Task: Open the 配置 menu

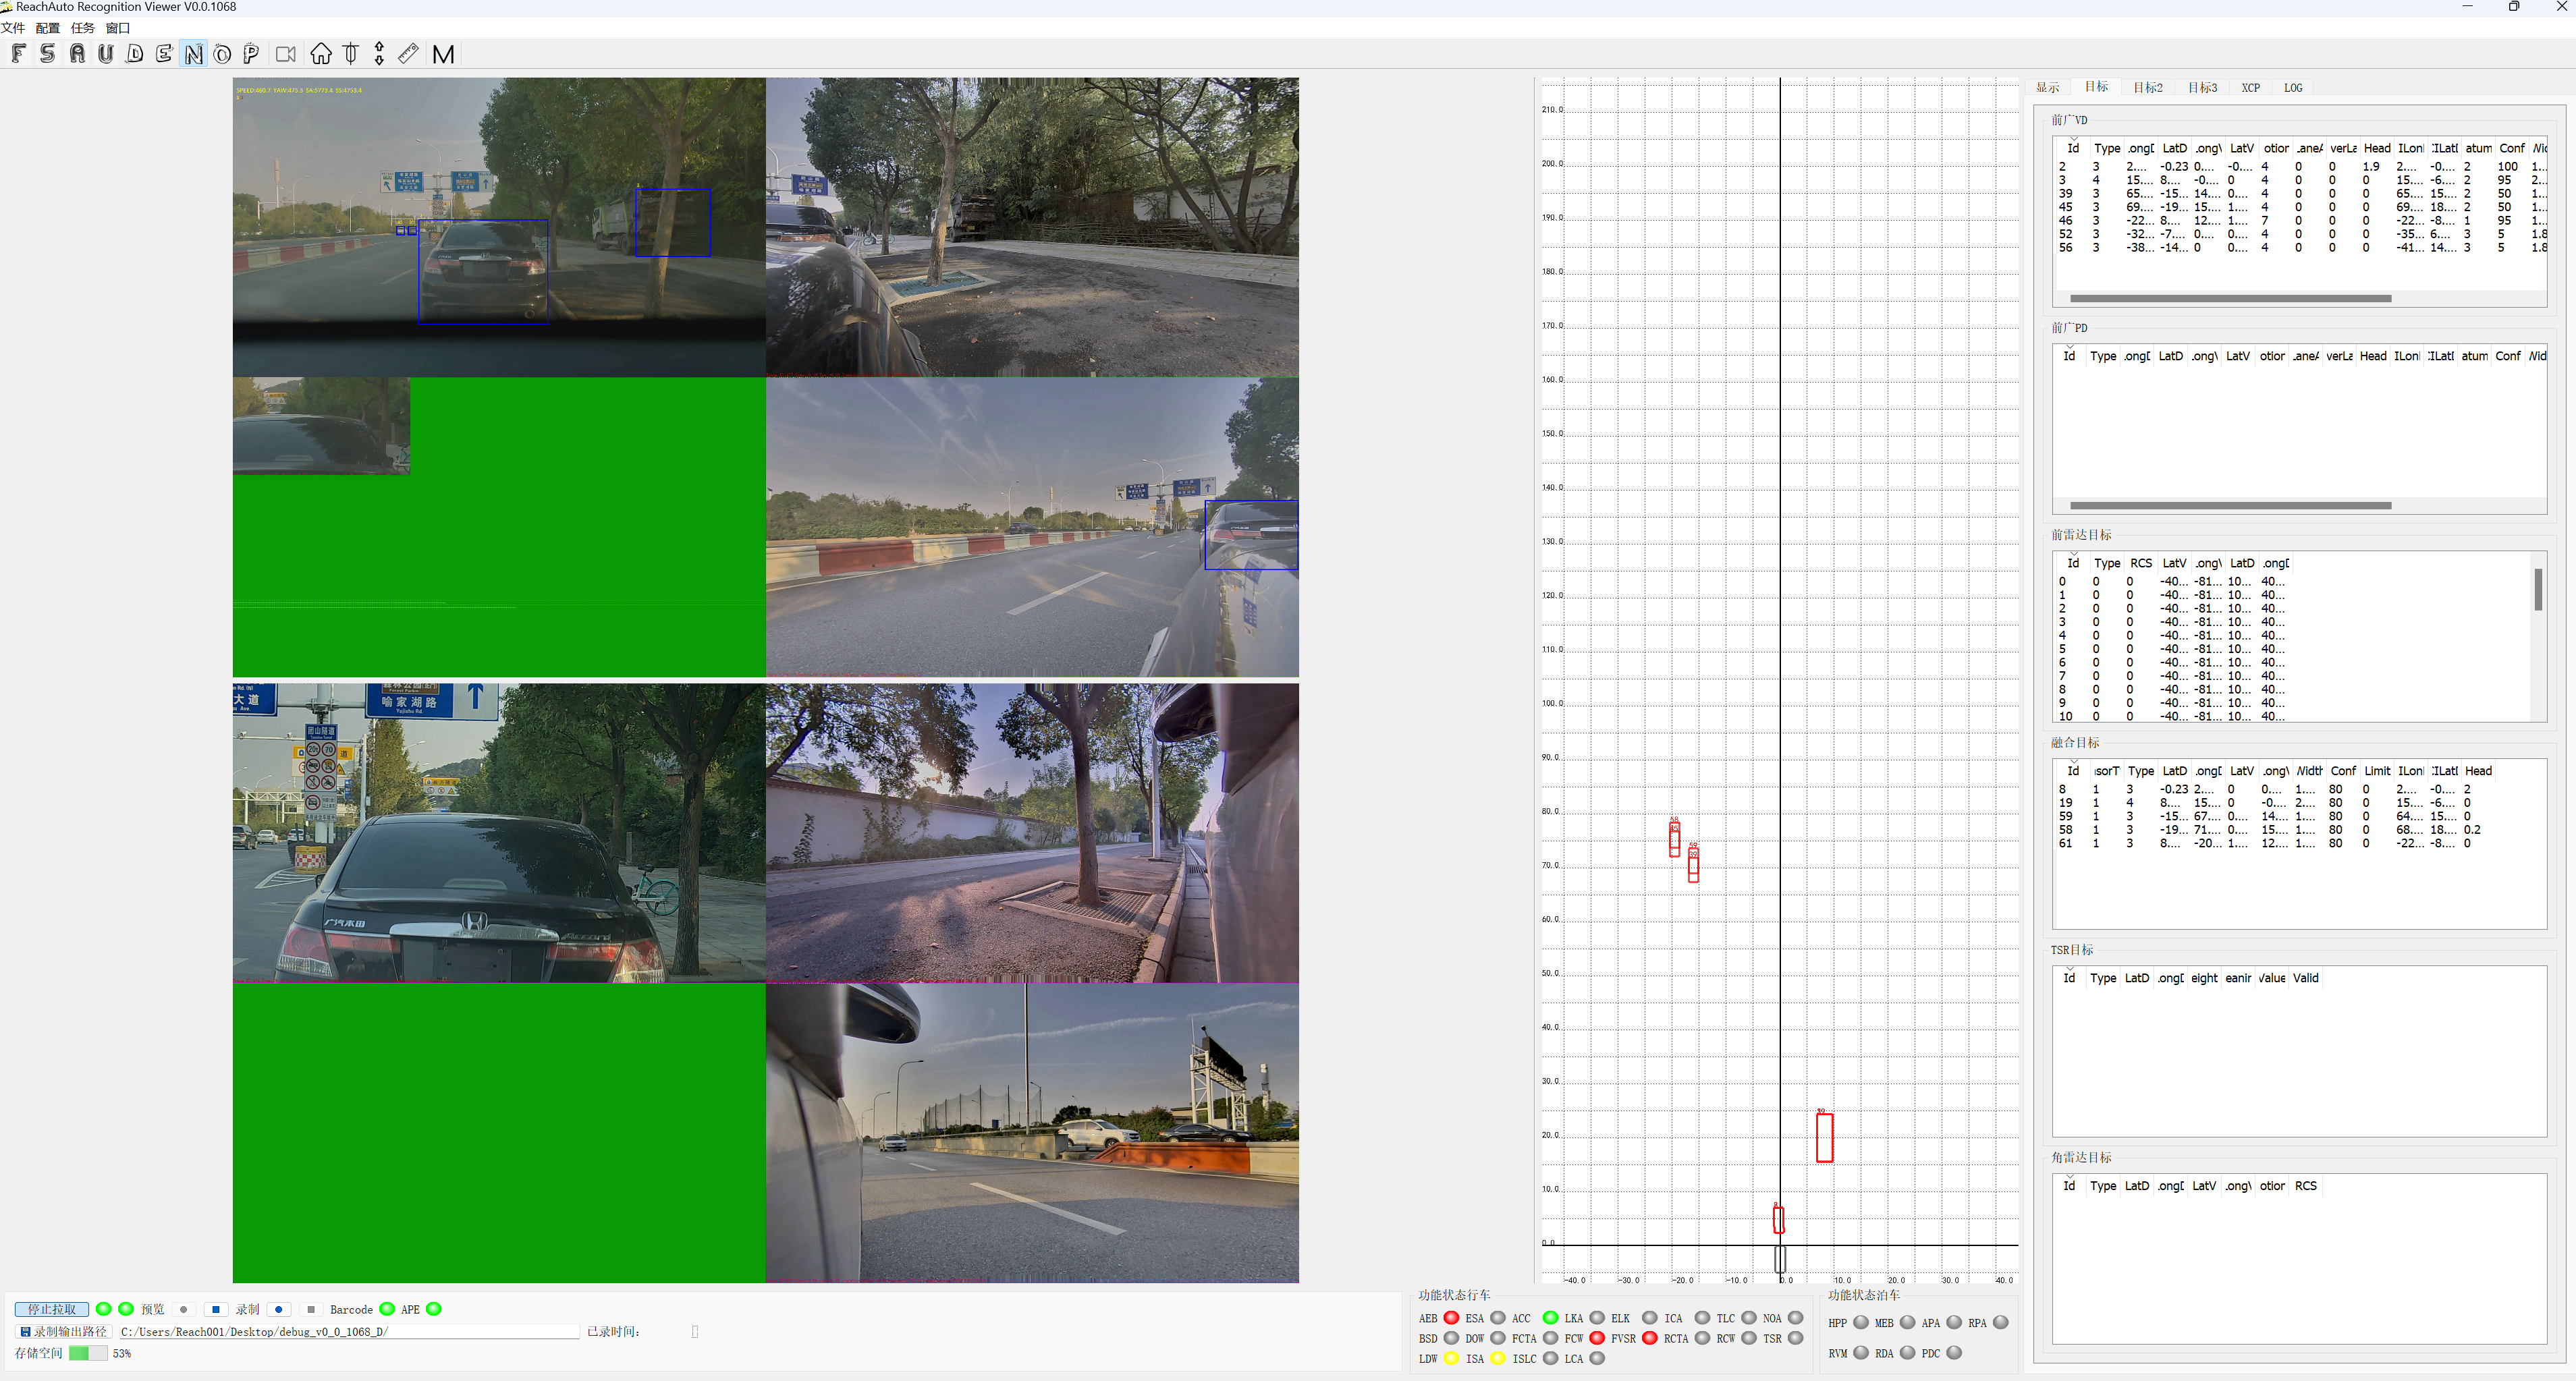Action: tap(48, 28)
